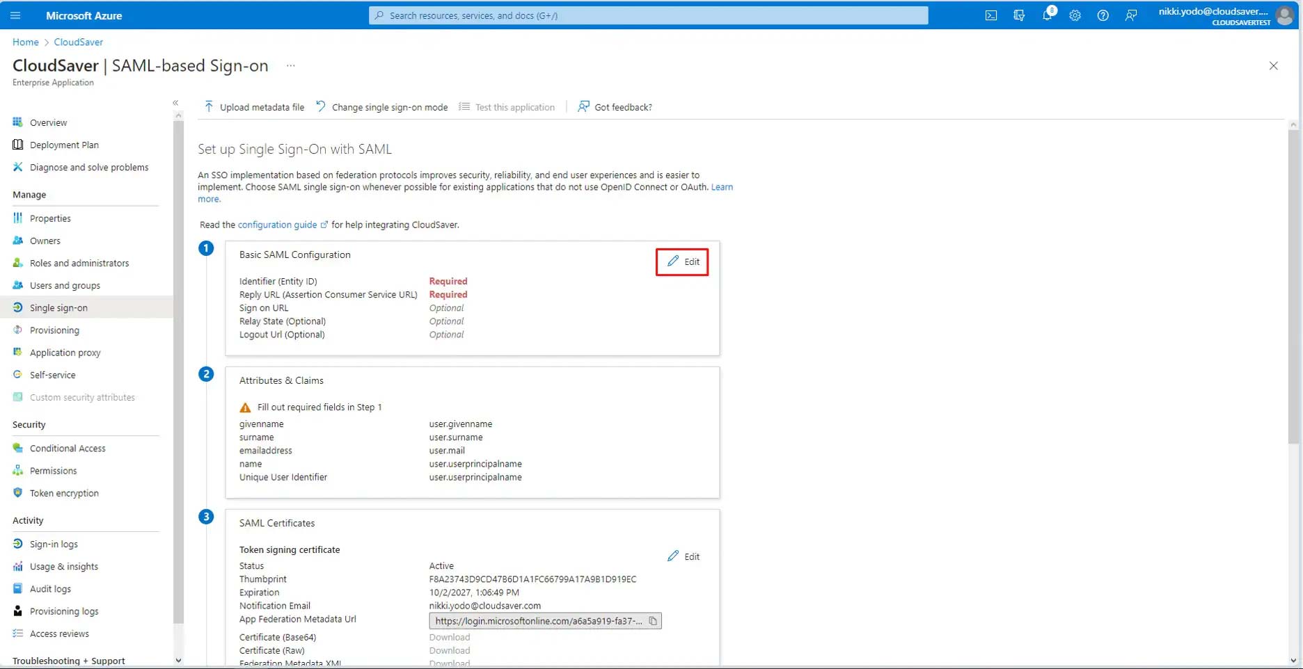Select Provisioning in the Manage menu
Image resolution: width=1303 pixels, height=669 pixels.
tap(54, 330)
